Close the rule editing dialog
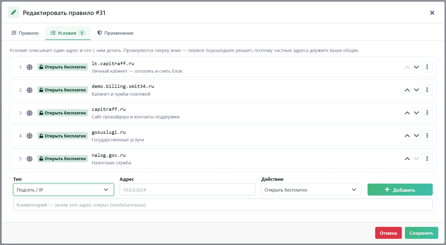The height and width of the screenshot is (245, 446). (x=432, y=13)
